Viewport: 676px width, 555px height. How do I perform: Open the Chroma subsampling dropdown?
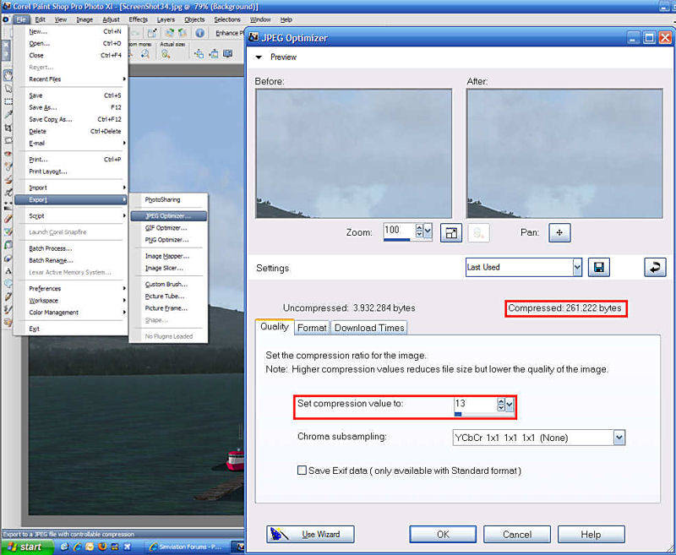click(619, 438)
